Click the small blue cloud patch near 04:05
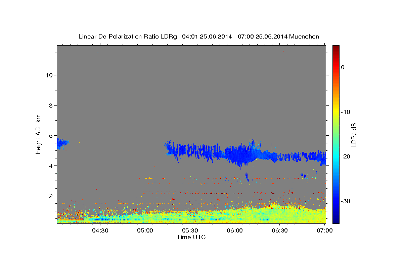 pyautogui.click(x=62, y=144)
